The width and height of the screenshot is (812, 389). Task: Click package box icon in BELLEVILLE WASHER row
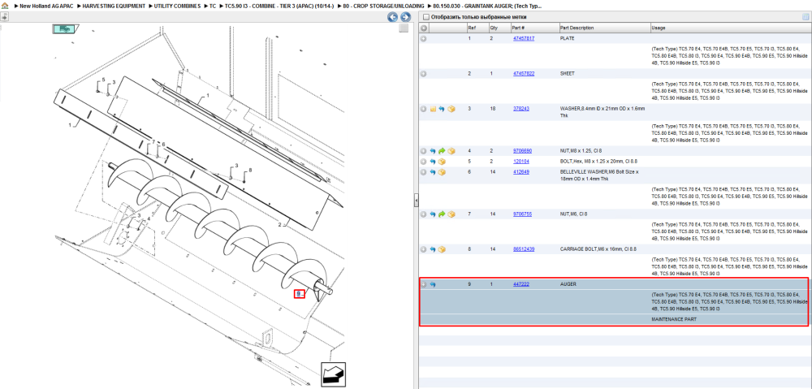coord(443,172)
